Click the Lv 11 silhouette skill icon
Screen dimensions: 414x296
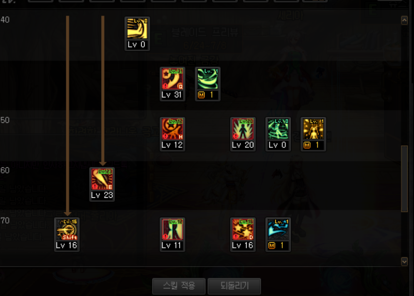[x=172, y=229]
